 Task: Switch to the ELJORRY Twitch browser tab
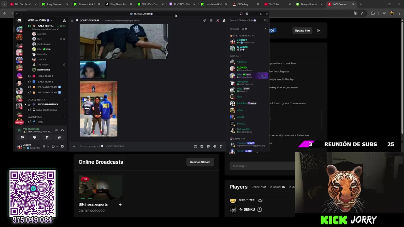[x=181, y=4]
